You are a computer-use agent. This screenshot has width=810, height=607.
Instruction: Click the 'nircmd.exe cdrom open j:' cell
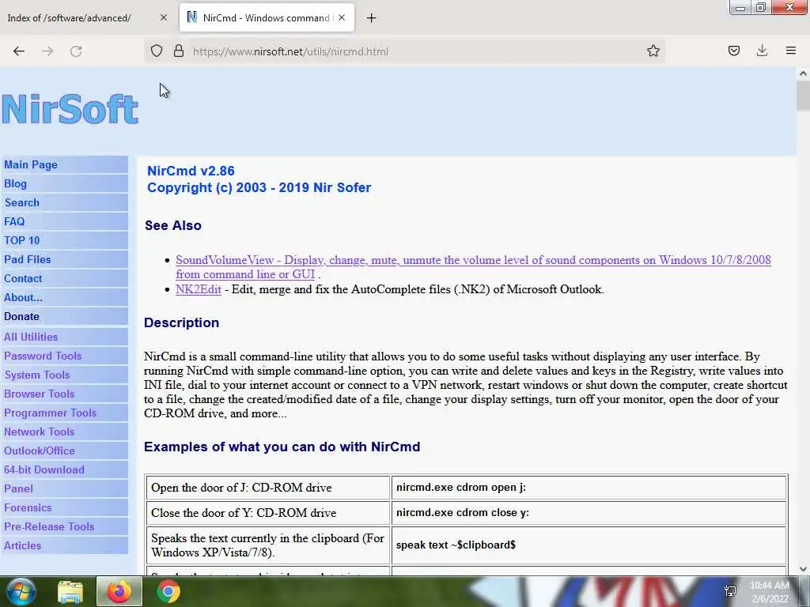(x=589, y=487)
